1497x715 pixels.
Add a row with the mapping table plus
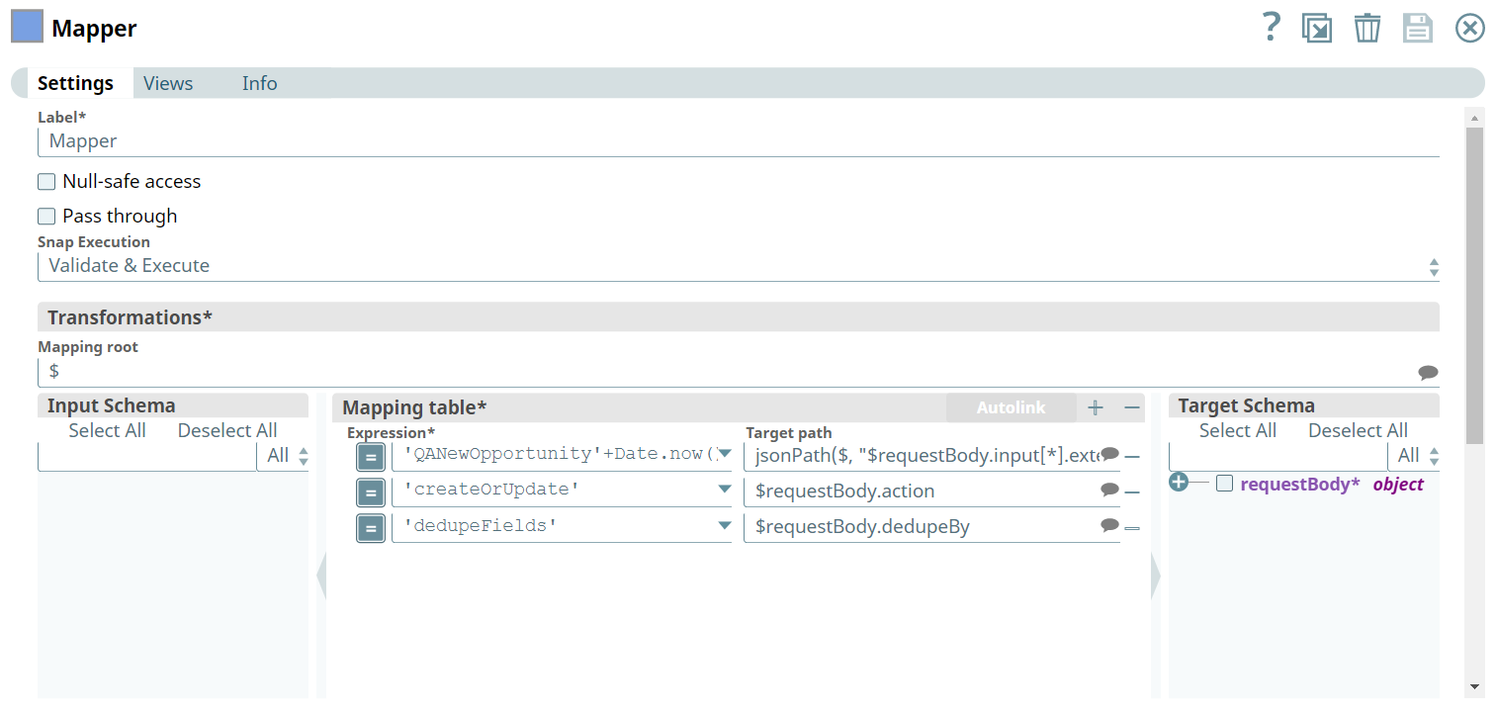coord(1096,407)
